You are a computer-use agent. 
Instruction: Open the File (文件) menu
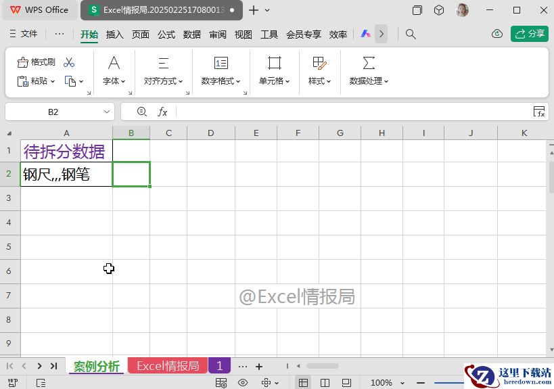point(23,34)
